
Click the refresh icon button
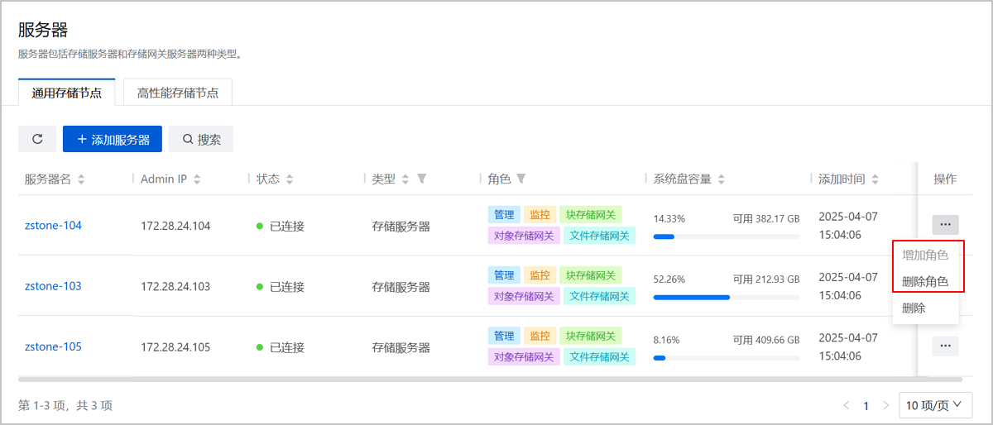tap(37, 139)
